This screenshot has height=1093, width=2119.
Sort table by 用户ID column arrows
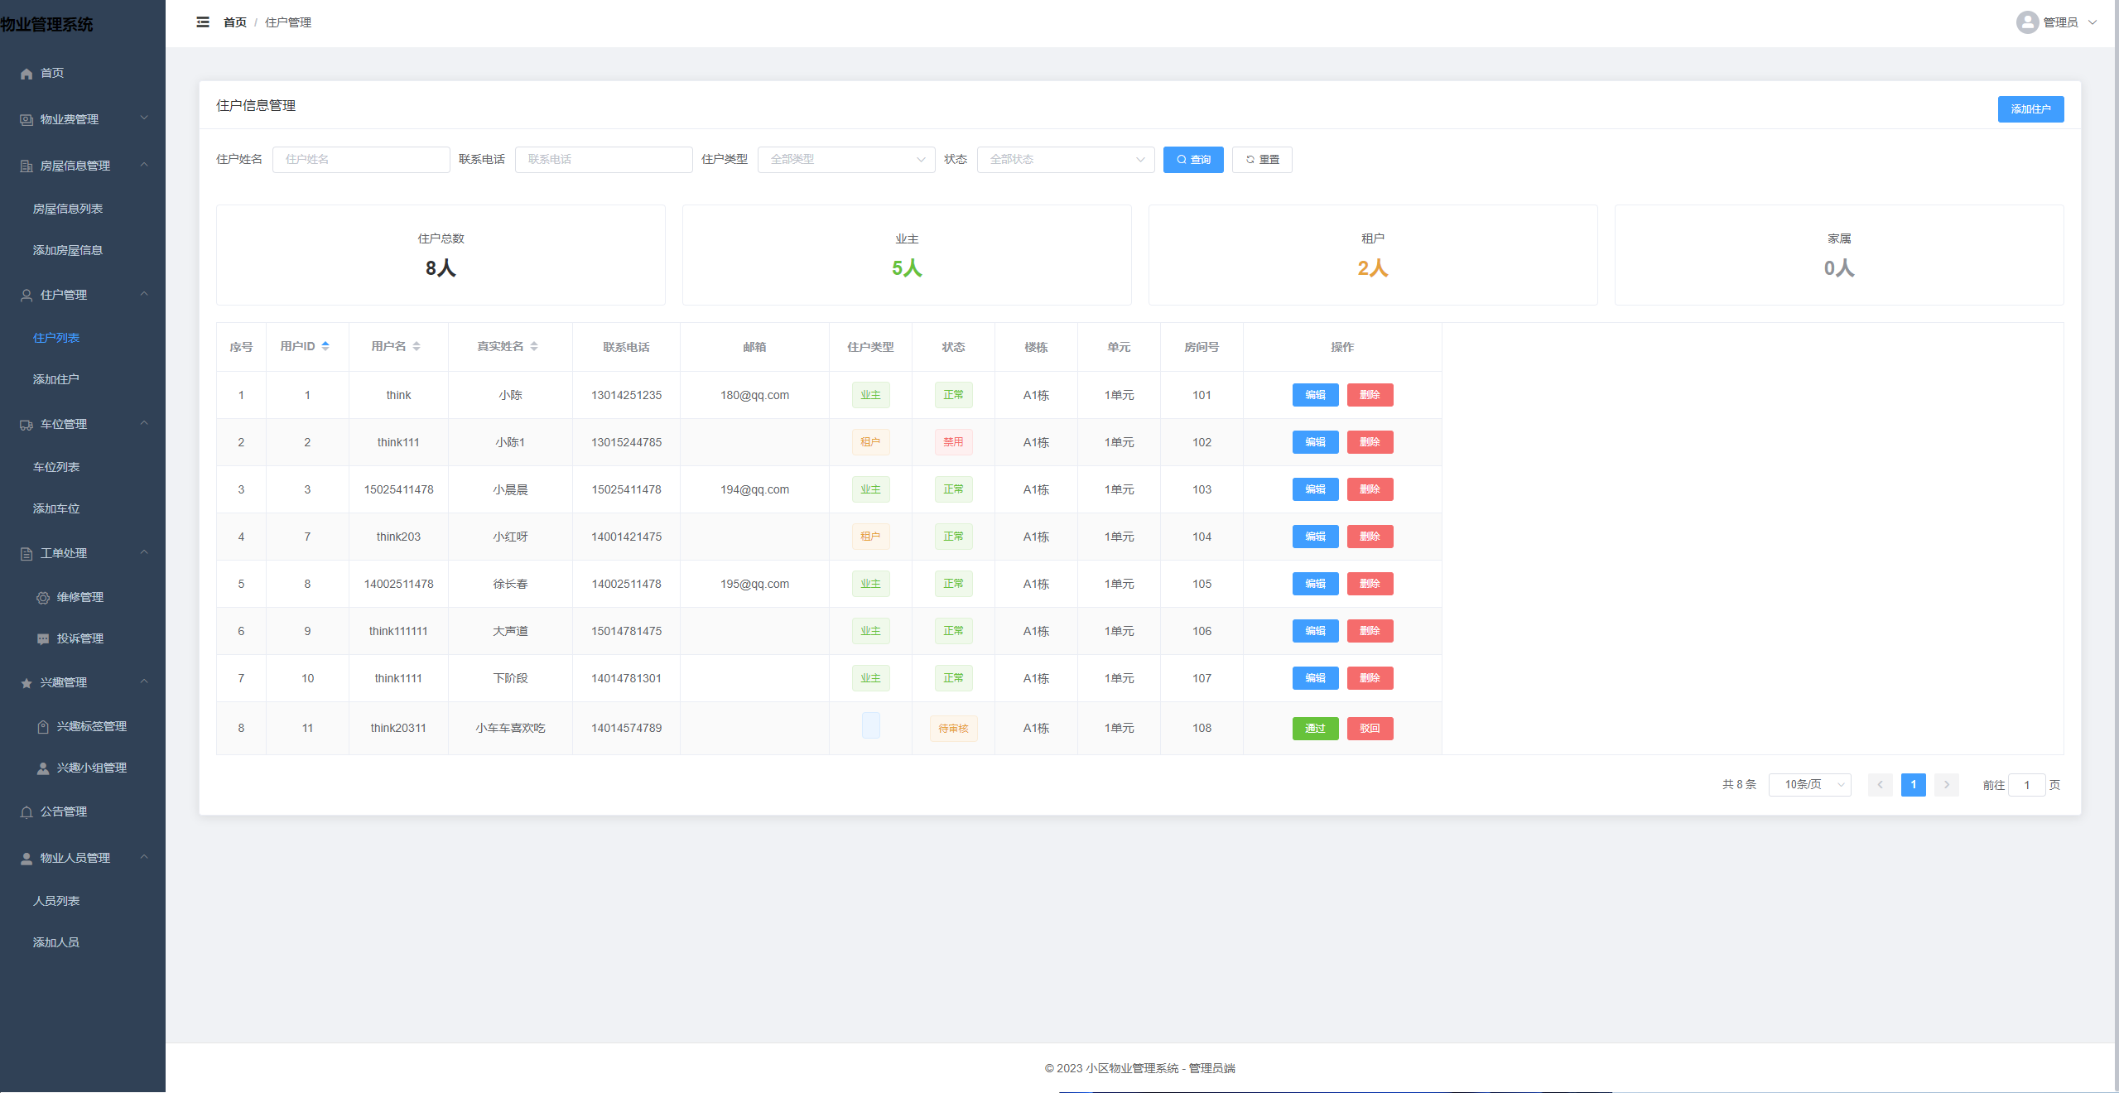click(x=325, y=346)
